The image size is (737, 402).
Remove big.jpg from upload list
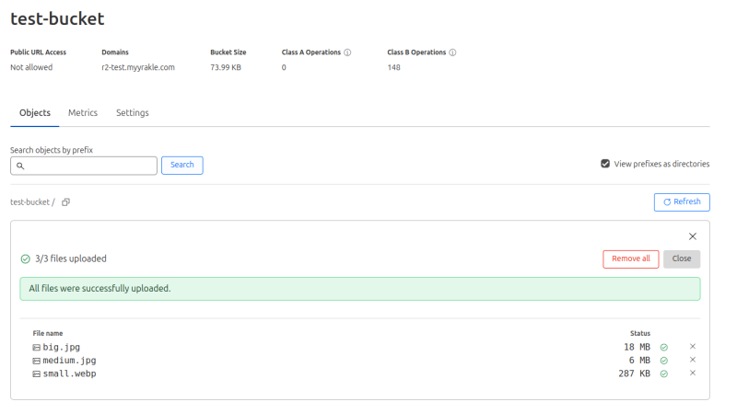click(693, 347)
